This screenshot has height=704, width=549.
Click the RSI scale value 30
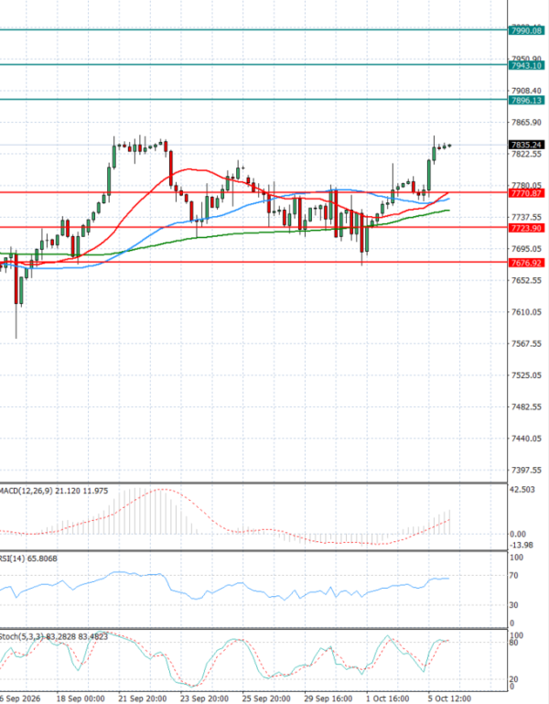coord(515,605)
